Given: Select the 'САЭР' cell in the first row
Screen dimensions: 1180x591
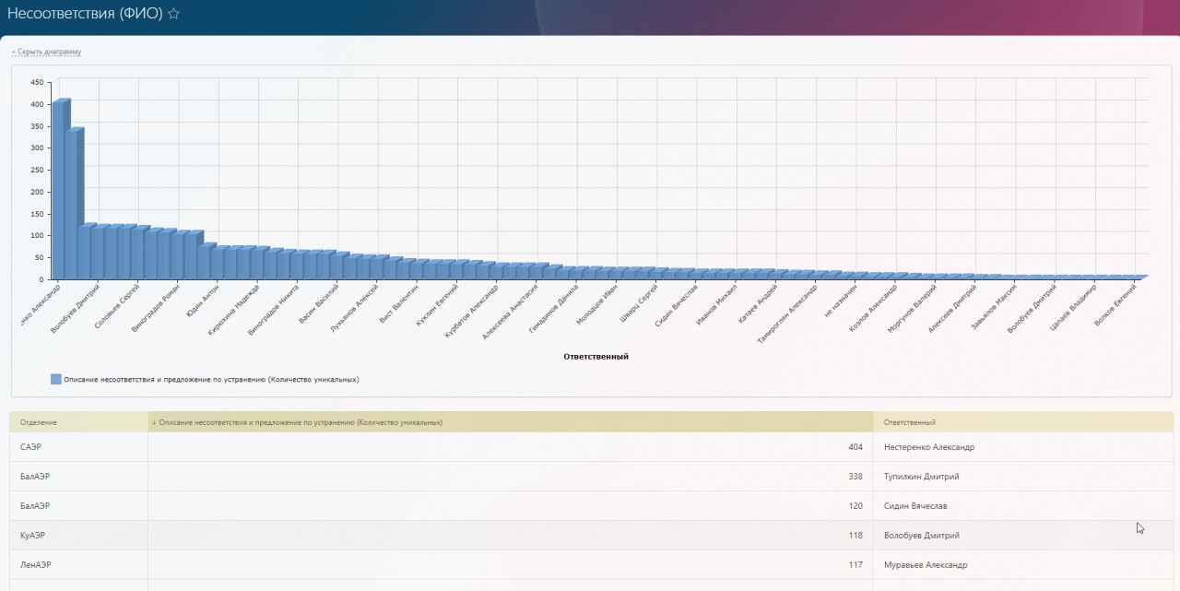Looking at the screenshot, I should pyautogui.click(x=30, y=447).
